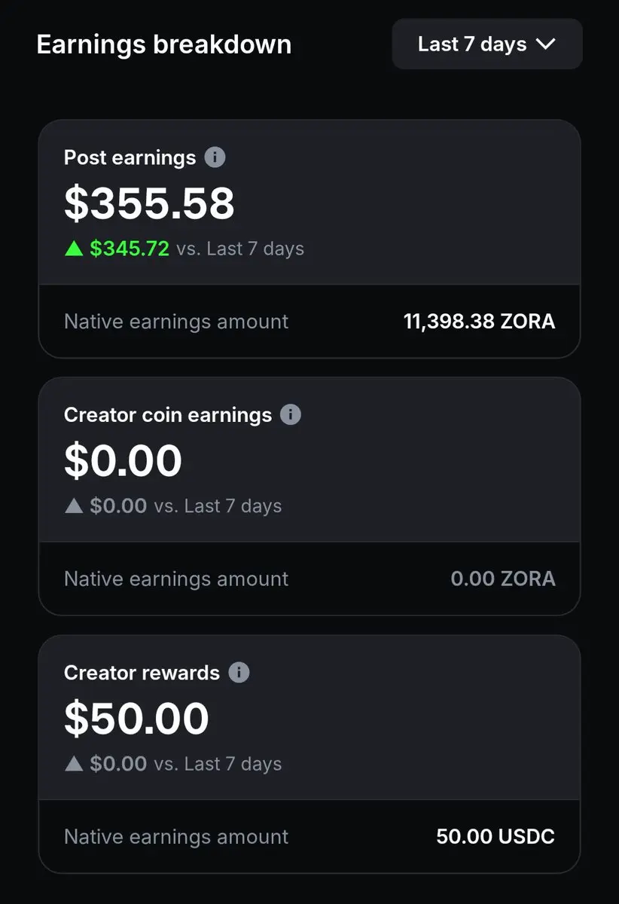Click the green up-arrow in Post earnings
Image resolution: width=619 pixels, height=904 pixels.
point(74,249)
